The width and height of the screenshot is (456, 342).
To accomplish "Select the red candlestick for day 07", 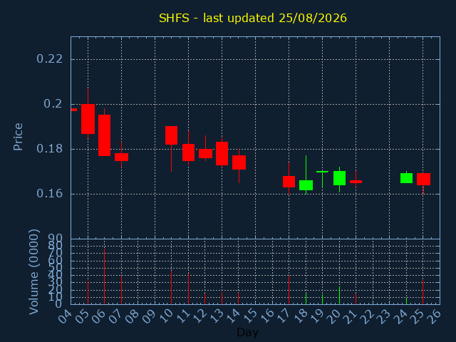I will coord(121,157).
